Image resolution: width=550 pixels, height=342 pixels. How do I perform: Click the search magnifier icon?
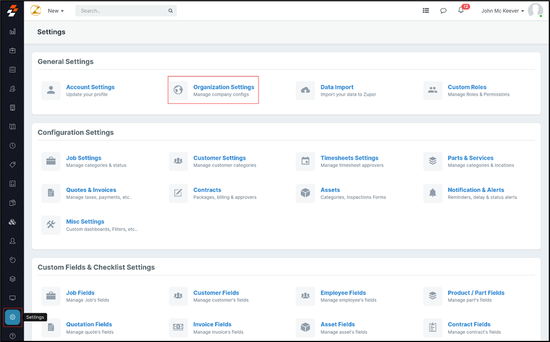170,11
